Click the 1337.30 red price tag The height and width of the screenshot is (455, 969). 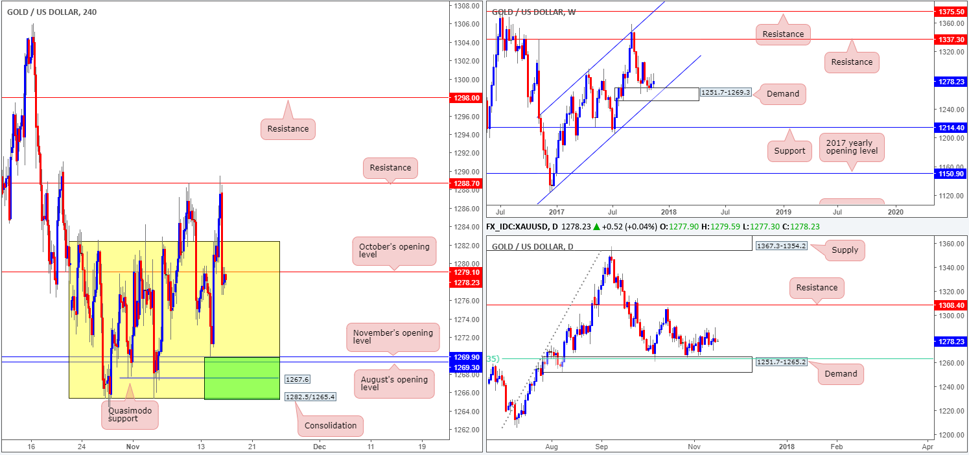click(950, 39)
